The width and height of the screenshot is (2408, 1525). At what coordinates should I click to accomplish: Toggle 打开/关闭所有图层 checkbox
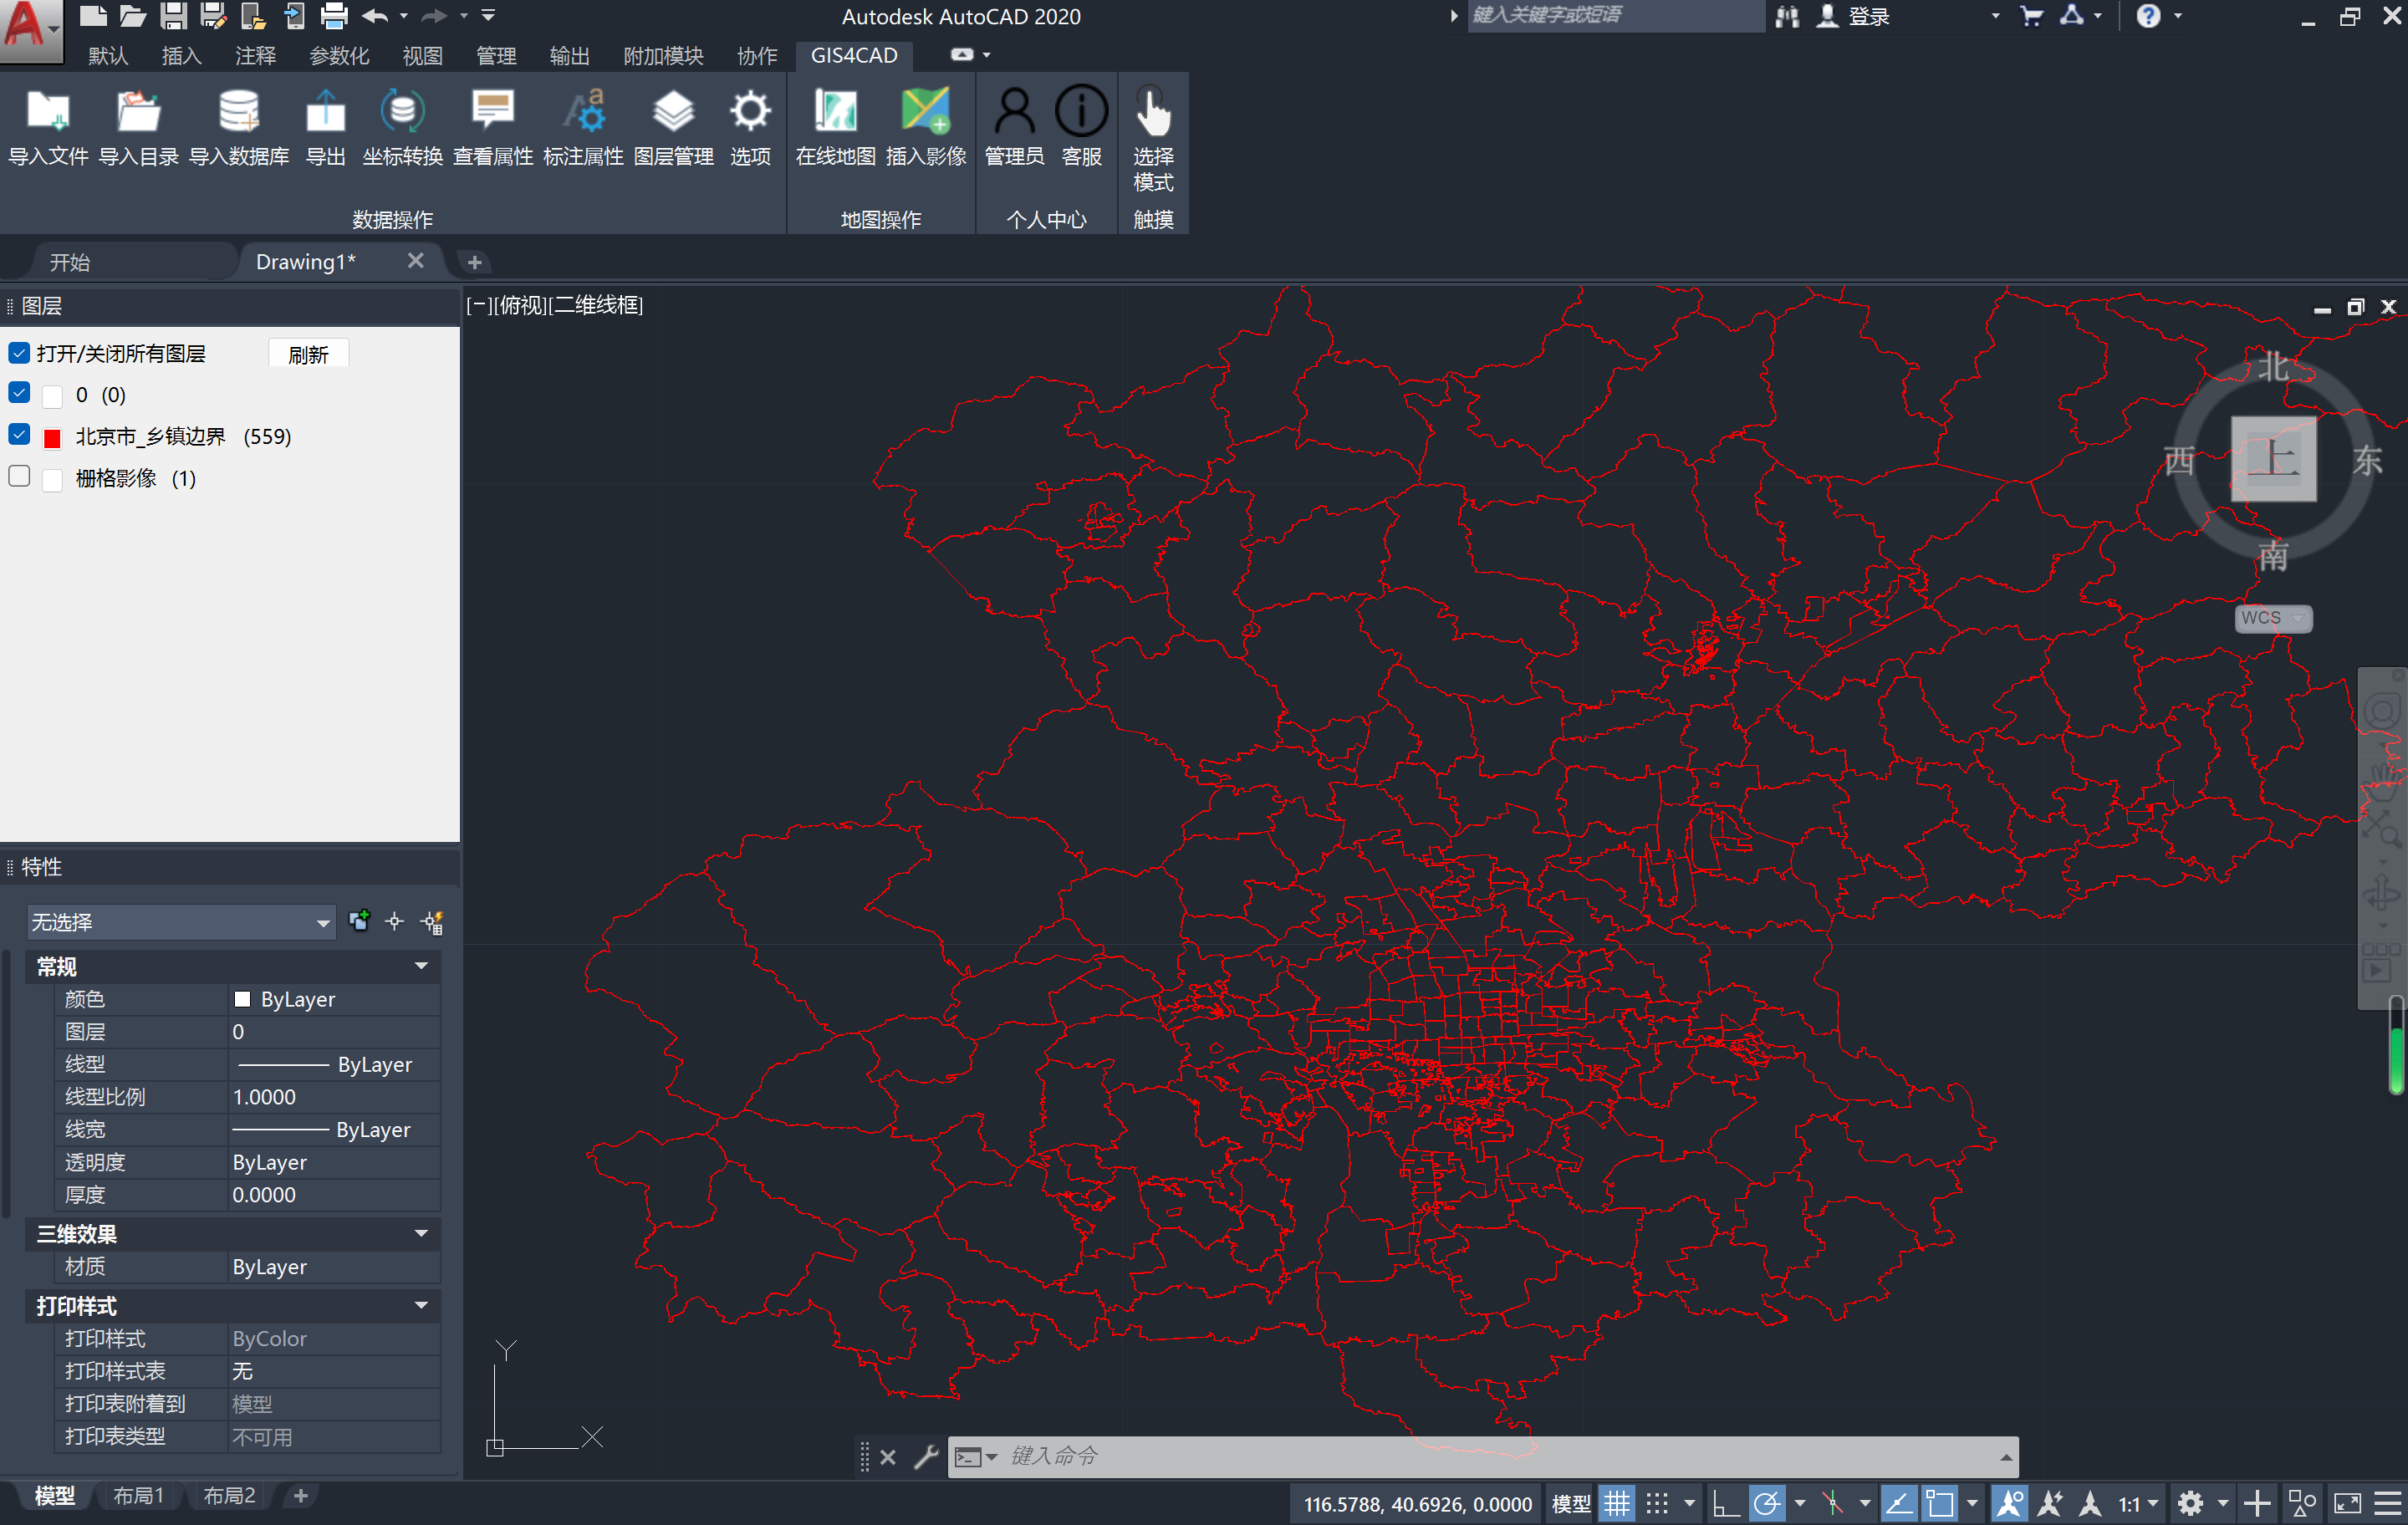[19, 352]
